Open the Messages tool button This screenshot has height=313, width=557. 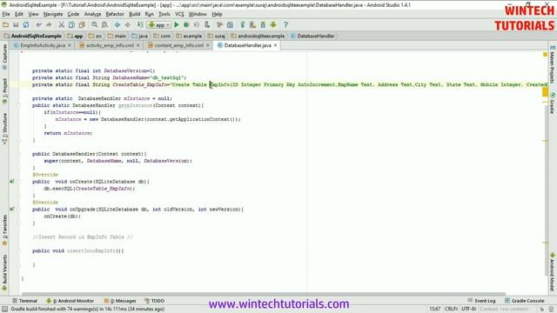tap(120, 301)
